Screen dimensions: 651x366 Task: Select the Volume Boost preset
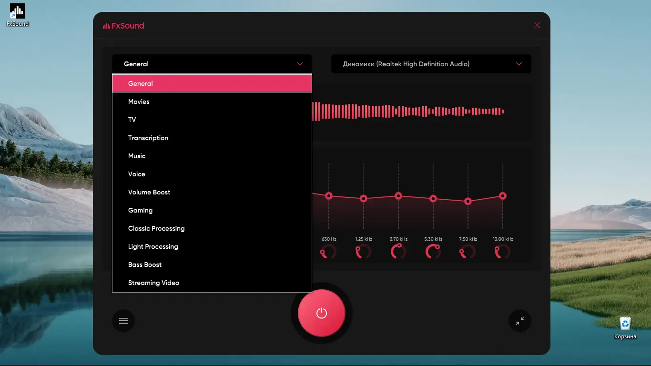coord(212,192)
